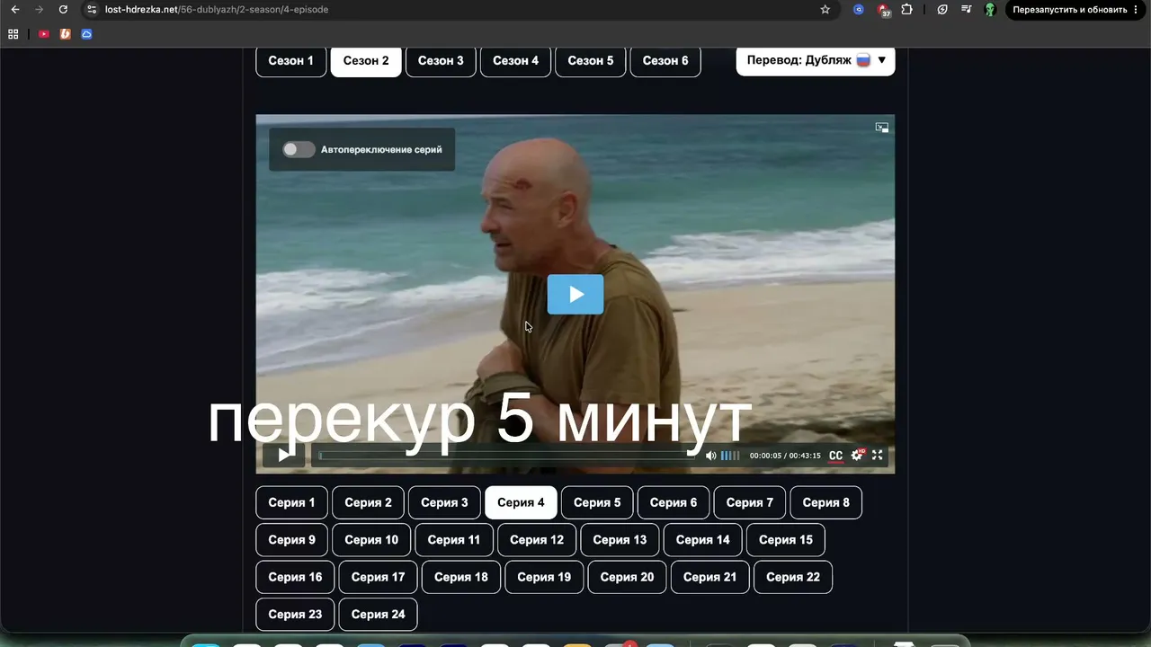
Task: Enter fullscreen mode in the player
Action: point(878,455)
